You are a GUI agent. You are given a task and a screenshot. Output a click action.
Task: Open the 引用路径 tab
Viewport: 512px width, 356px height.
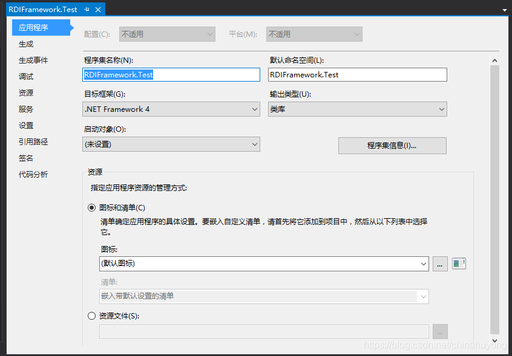point(33,142)
